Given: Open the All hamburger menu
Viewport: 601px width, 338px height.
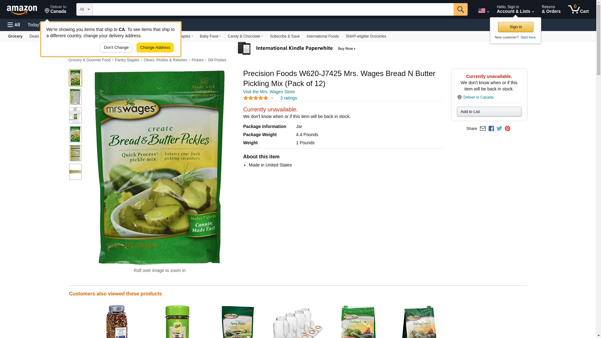Looking at the screenshot, I should [14, 25].
